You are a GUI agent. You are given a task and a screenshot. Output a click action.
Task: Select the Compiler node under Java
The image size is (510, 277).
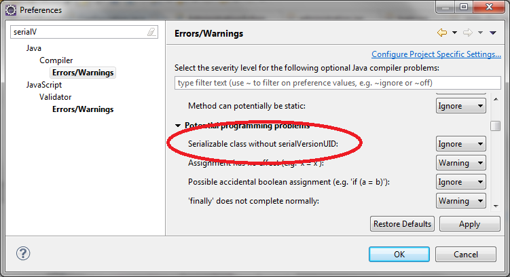coord(56,60)
